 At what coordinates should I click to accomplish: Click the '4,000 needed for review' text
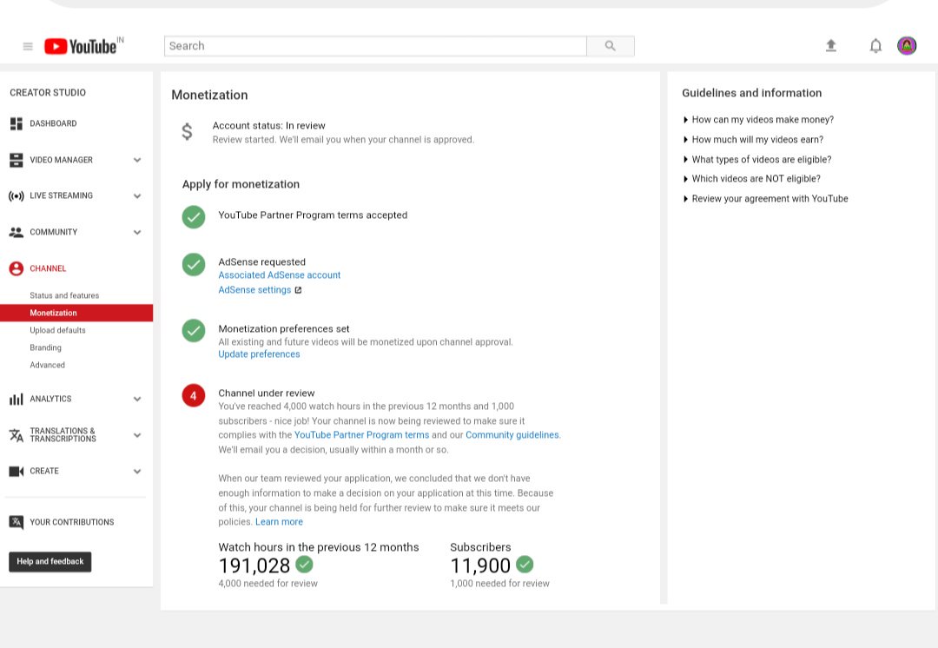click(x=268, y=584)
